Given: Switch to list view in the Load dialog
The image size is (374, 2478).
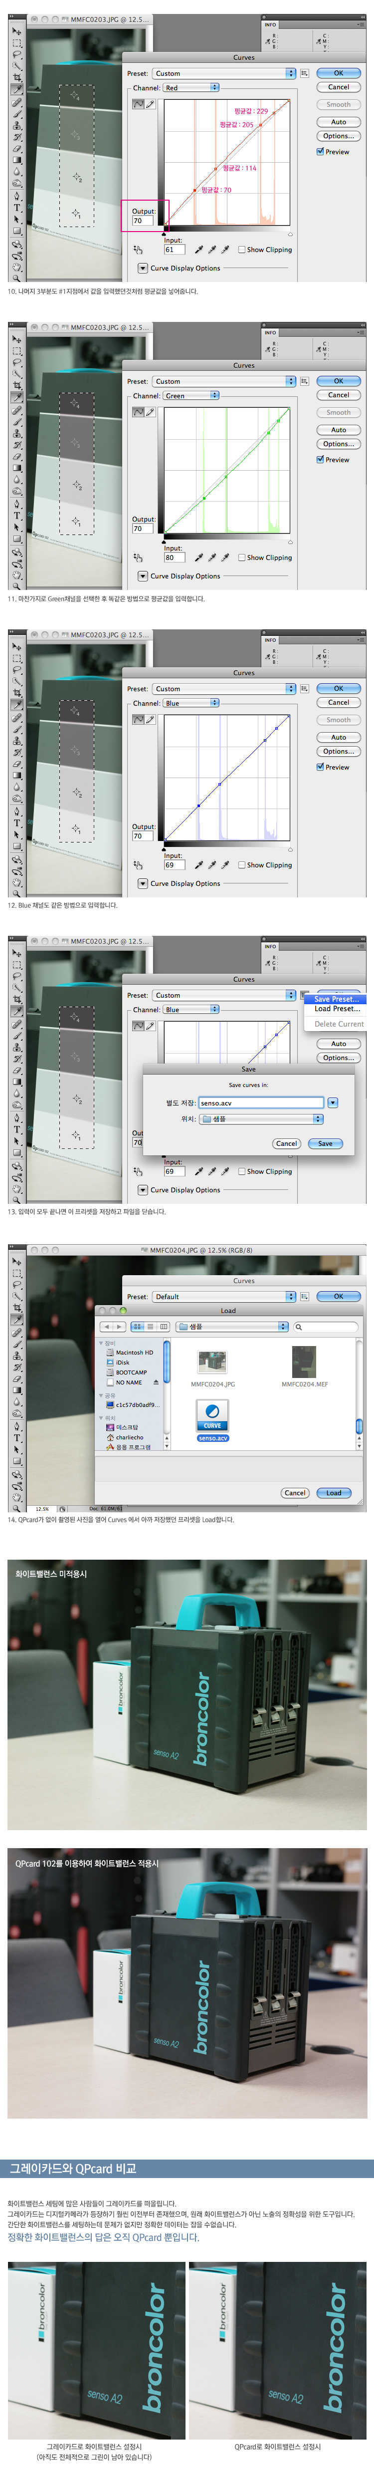Looking at the screenshot, I should click(150, 1327).
